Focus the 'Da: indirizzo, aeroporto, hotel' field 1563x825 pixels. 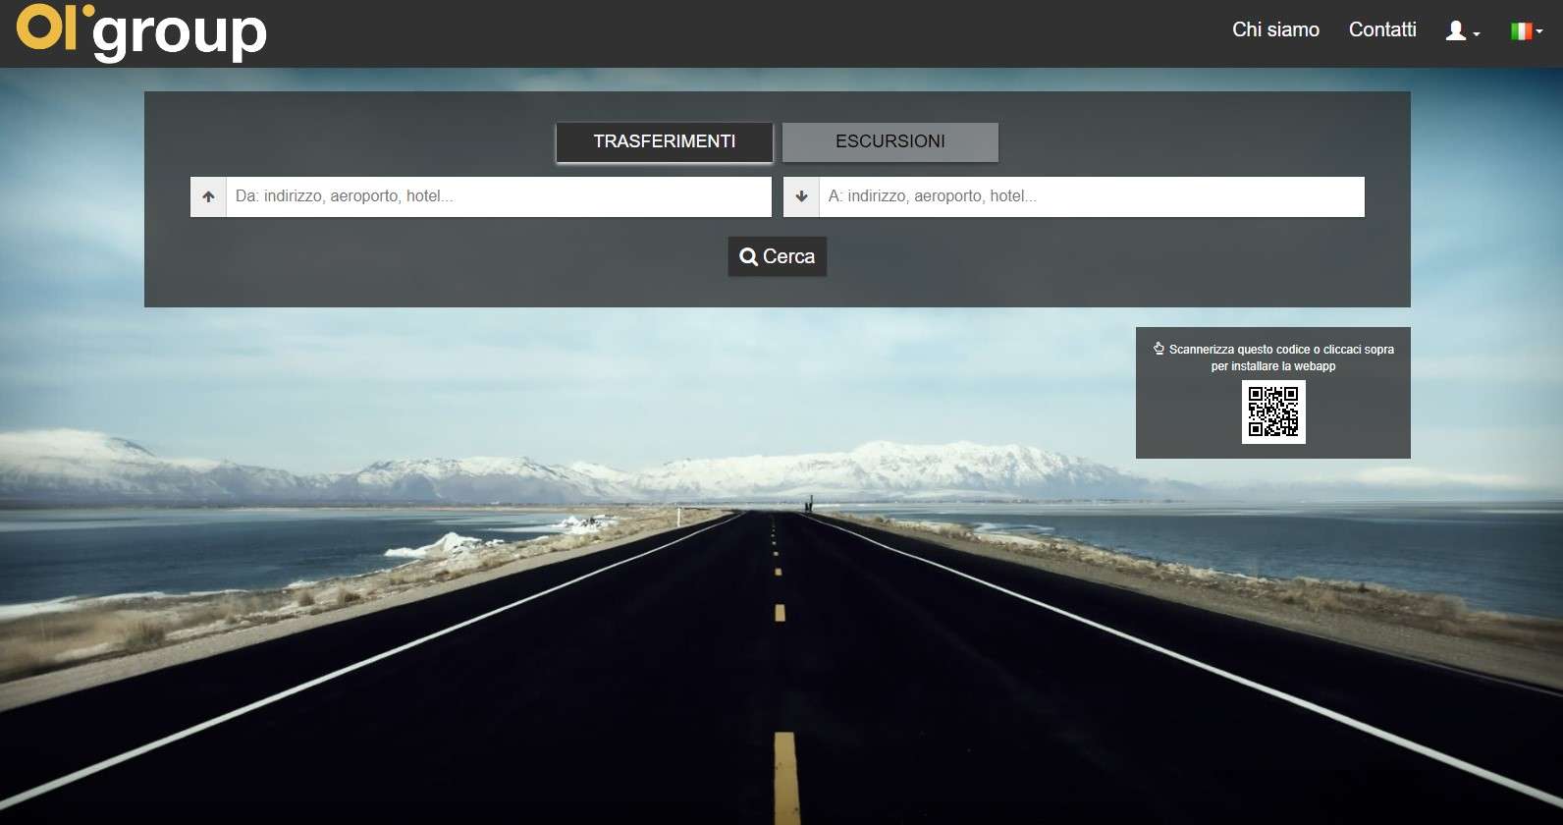pos(498,196)
